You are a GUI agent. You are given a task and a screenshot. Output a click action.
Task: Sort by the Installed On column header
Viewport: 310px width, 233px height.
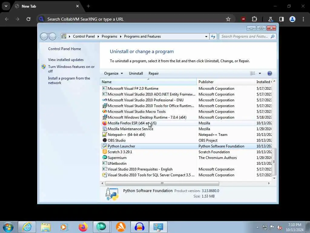(x=263, y=82)
